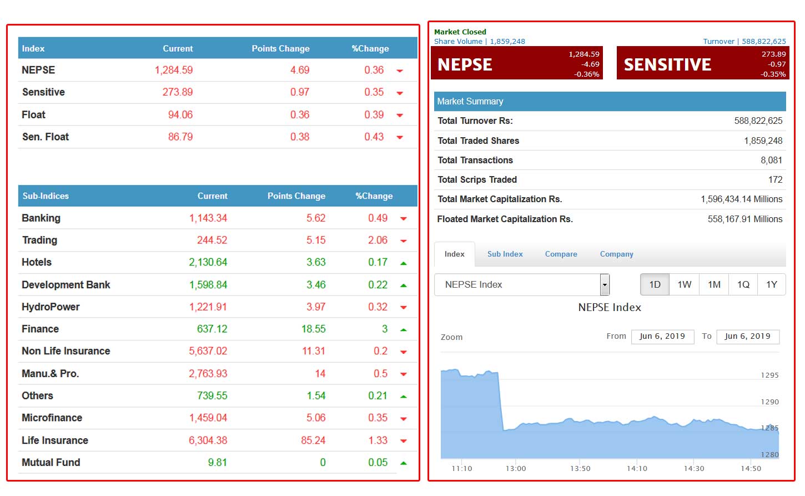
Task: Click the Sensitive current value 273.89 in table
Action: [178, 92]
